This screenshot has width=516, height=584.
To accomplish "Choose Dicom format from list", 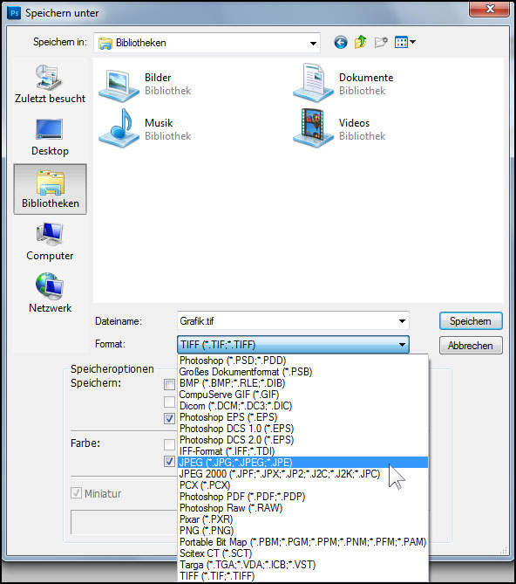I will click(302, 406).
